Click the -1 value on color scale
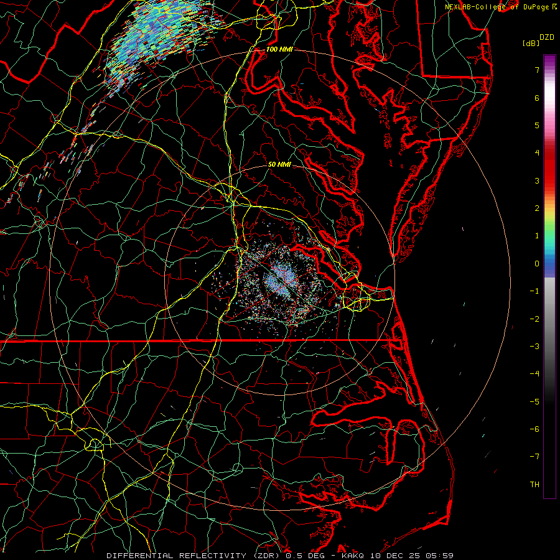560x560 pixels. pyautogui.click(x=534, y=291)
